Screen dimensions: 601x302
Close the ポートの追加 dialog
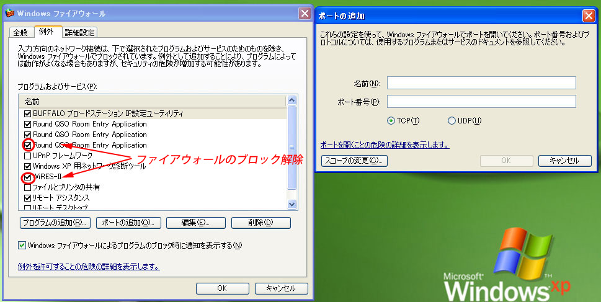pyautogui.click(x=589, y=16)
